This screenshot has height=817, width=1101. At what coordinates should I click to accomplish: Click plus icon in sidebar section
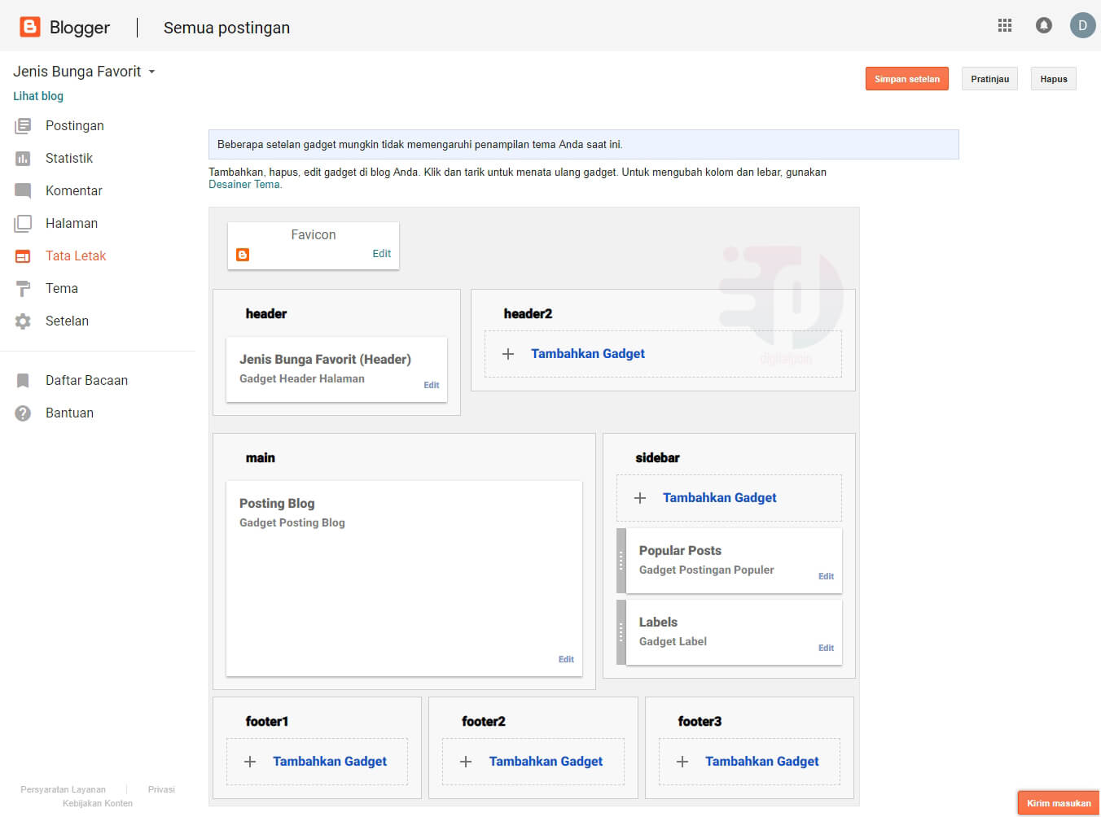[x=640, y=497]
